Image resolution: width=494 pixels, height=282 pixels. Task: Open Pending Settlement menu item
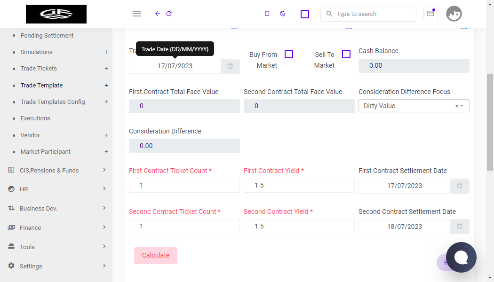pos(47,36)
